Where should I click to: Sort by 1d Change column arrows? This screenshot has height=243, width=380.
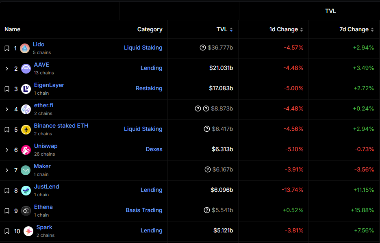click(302, 30)
